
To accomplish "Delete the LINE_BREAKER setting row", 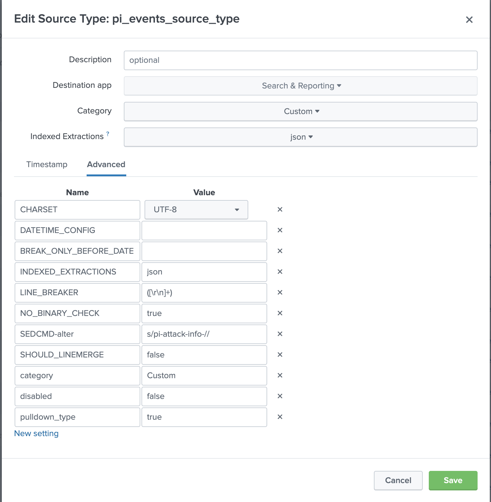I will tap(280, 292).
